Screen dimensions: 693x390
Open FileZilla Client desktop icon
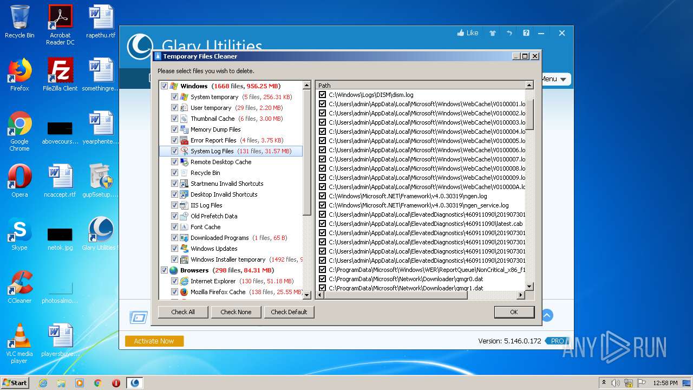60,75
